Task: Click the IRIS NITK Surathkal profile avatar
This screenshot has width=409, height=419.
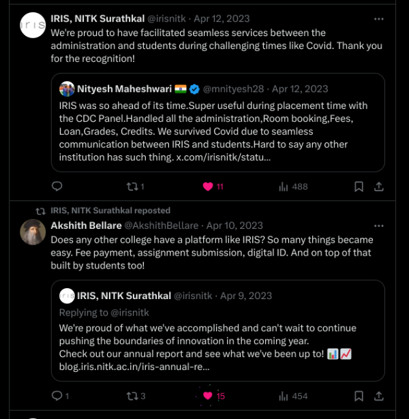Action: click(33, 27)
